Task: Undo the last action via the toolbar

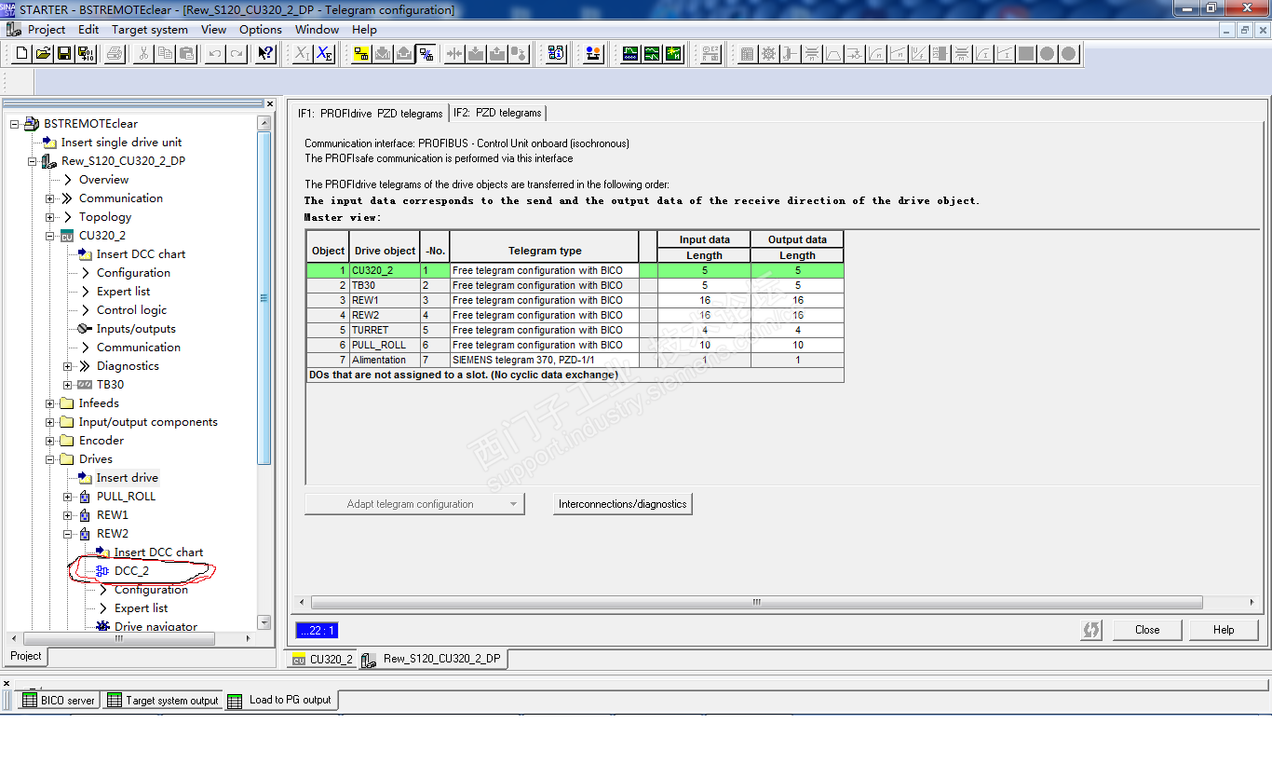Action: coord(215,54)
